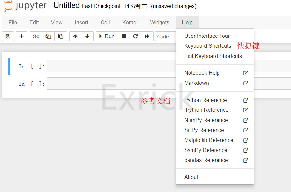Open SciPy Reference
The width and height of the screenshot is (291, 192).
(x=215, y=130)
